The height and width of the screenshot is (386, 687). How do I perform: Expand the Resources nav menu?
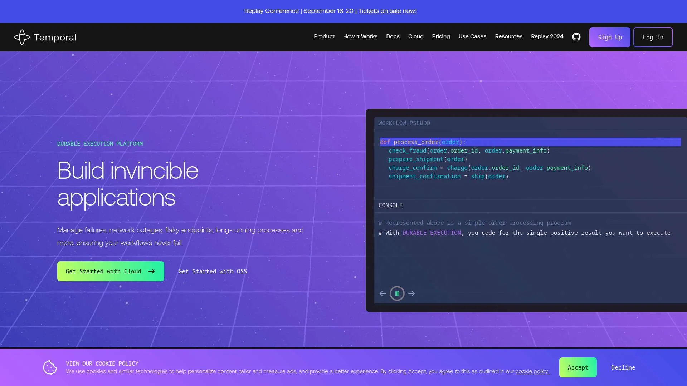508,36
